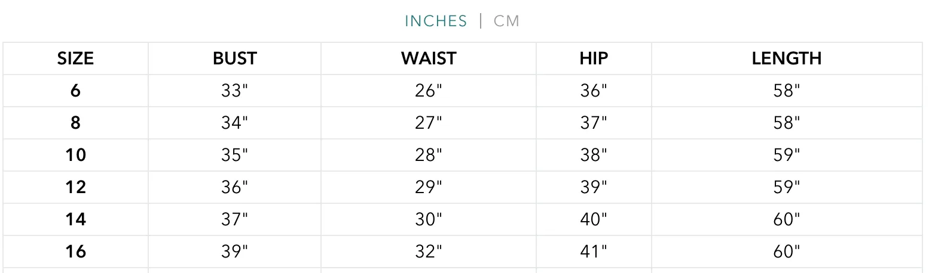Click the 33" bust value for size 6
929x273 pixels.
click(234, 91)
